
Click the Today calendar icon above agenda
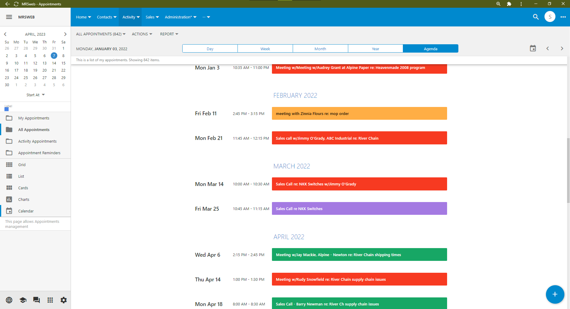(x=533, y=48)
